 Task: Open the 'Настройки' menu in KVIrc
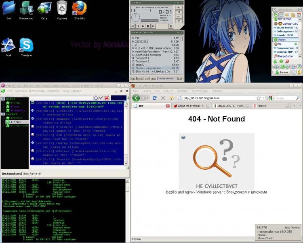[x=54, y=91]
